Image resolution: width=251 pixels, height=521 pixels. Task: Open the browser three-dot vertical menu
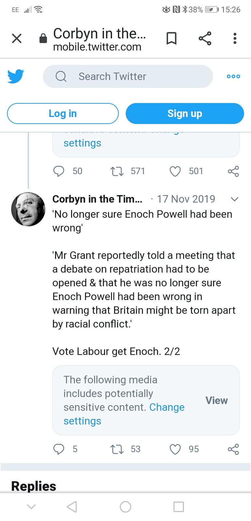coord(235,38)
